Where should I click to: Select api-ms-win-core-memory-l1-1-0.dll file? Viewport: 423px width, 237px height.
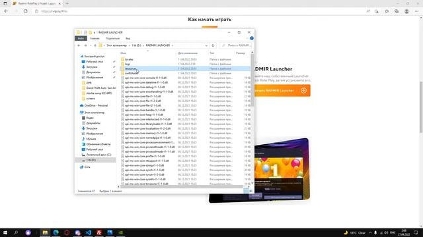(x=146, y=133)
